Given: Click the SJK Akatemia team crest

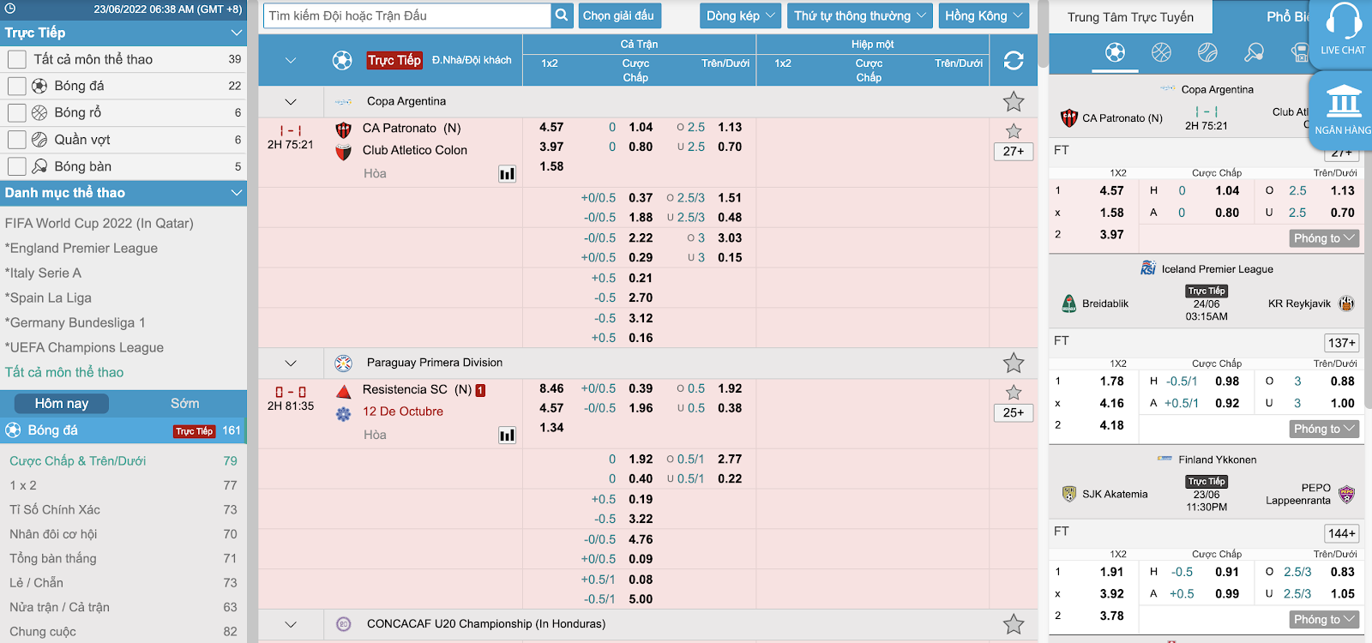Looking at the screenshot, I should 1069,494.
